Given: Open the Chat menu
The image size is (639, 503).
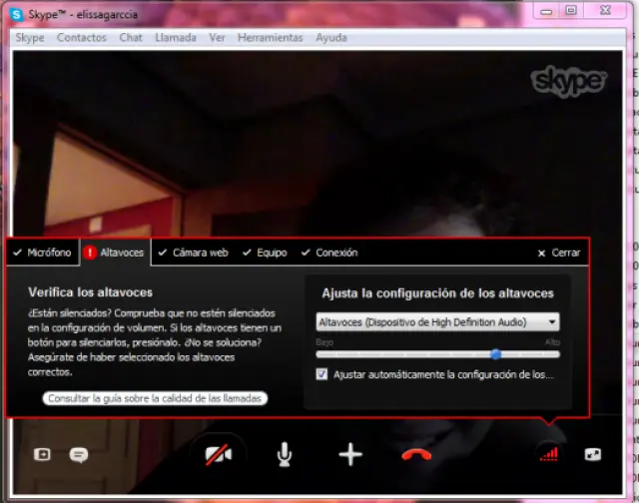Looking at the screenshot, I should pos(131,38).
